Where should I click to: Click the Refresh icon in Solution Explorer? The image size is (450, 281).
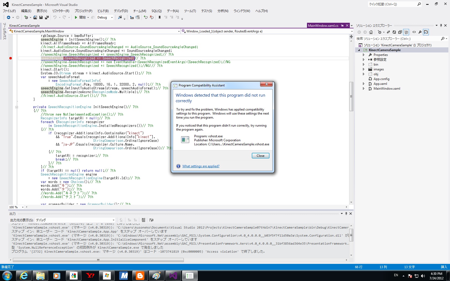tap(394, 32)
